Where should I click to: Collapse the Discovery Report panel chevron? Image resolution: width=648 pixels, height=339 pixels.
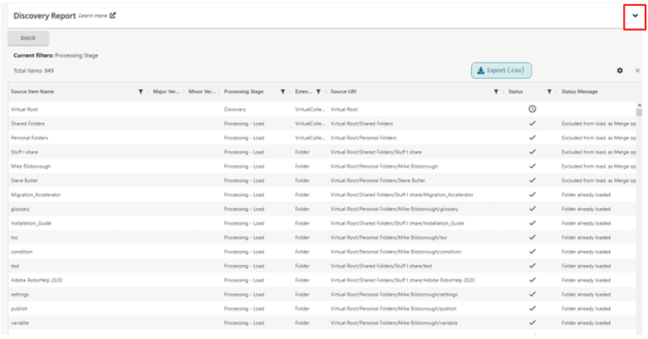[x=635, y=16]
